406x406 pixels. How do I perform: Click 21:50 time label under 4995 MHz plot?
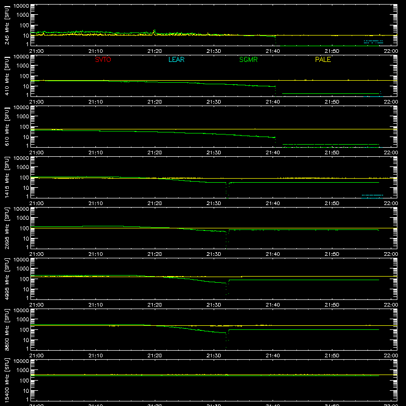(332, 305)
